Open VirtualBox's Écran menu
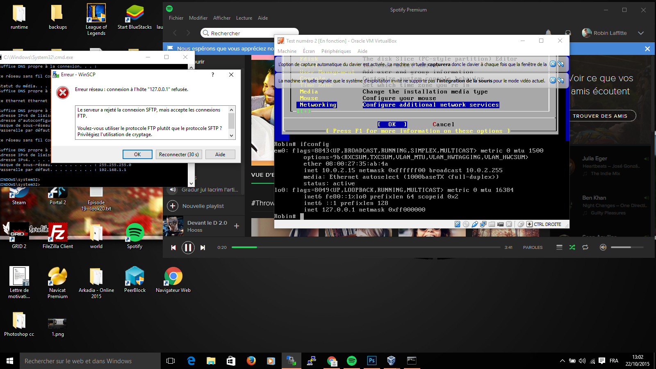Screen dimensions: 656x369 pos(309,51)
